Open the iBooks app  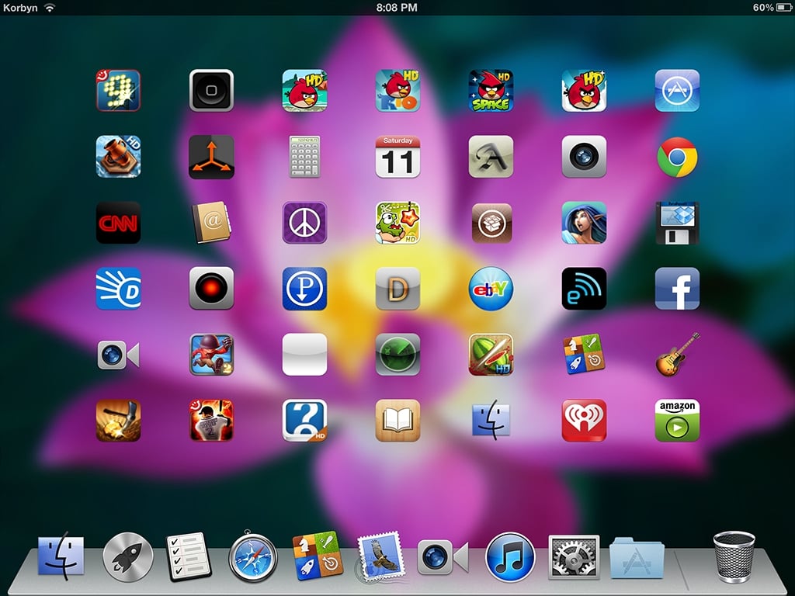tap(397, 420)
